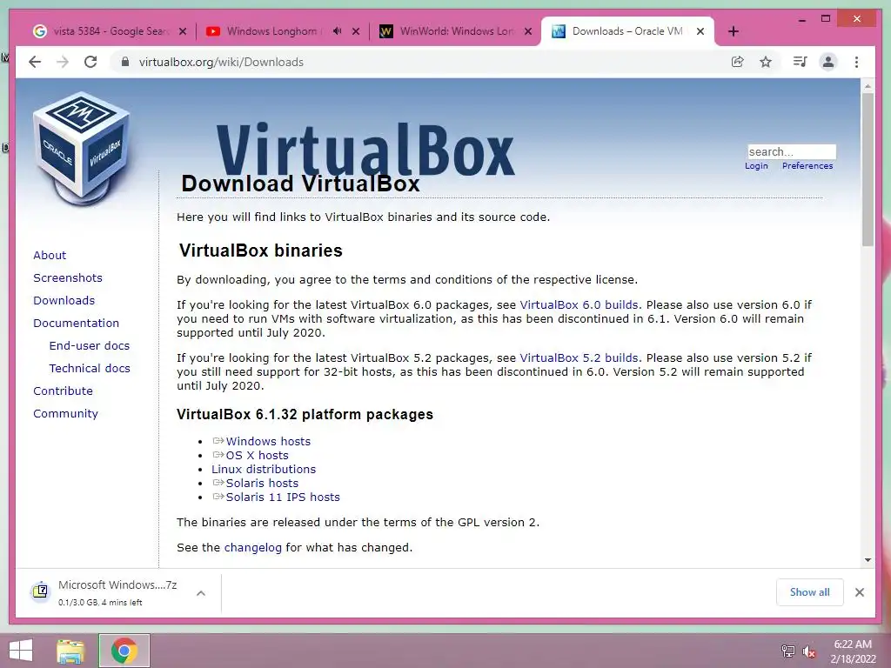
Task: Open the Documentation sidebar link
Action: [77, 324]
